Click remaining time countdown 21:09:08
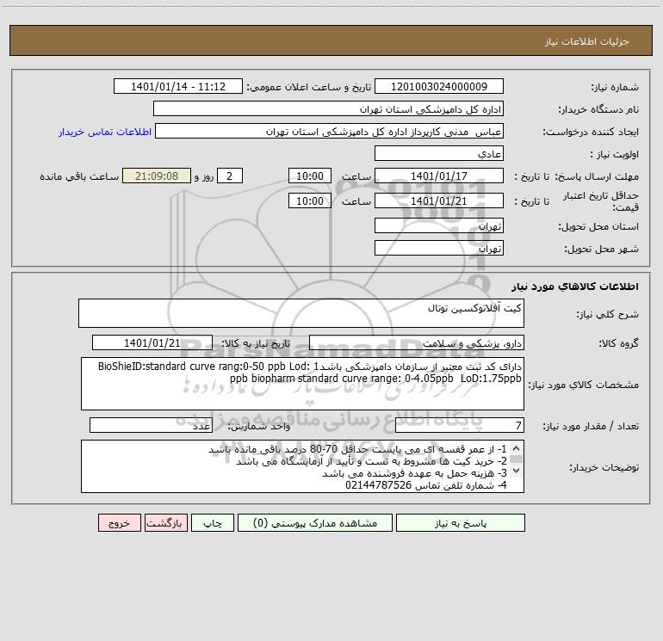This screenshot has width=663, height=641. [x=157, y=176]
